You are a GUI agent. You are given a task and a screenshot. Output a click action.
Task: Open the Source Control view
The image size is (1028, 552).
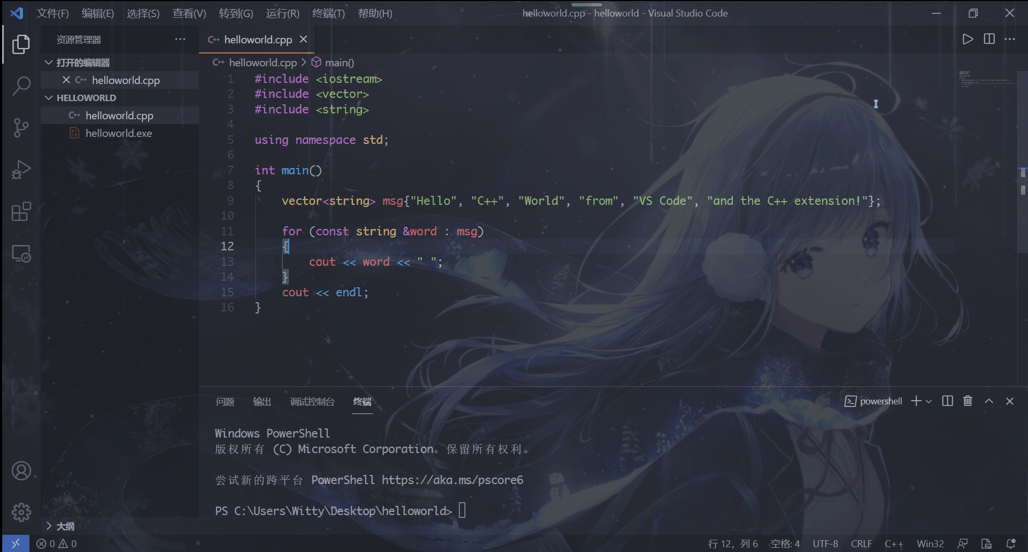(21, 128)
